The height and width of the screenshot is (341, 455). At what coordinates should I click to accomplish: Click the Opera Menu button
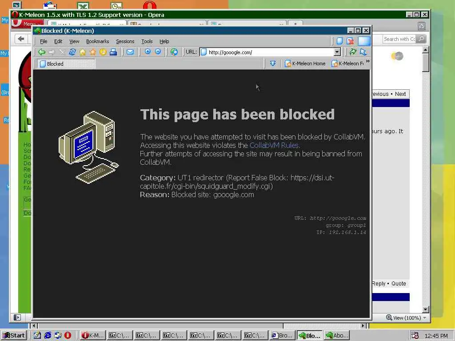point(28,24)
